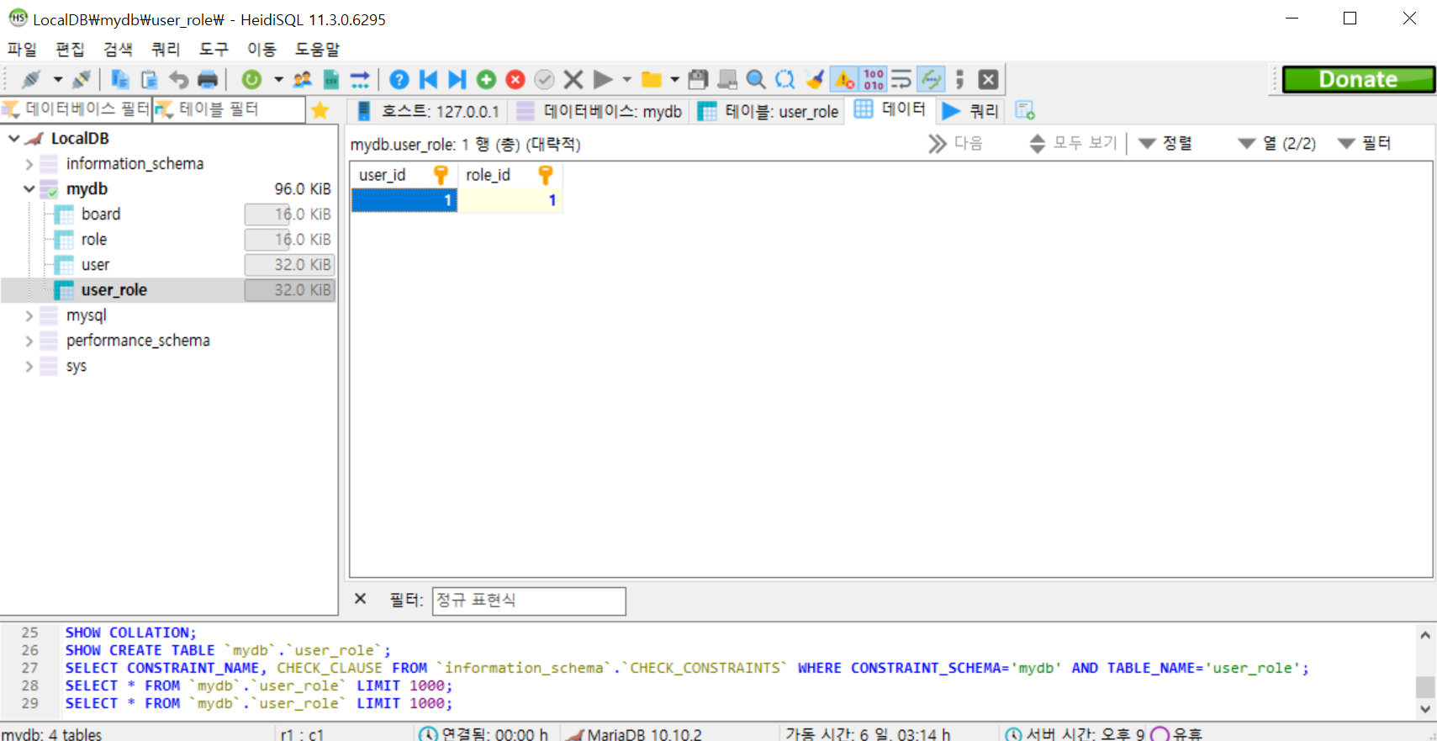Screen dimensions: 1437x741
Task: Toggle the word wrap lines icon
Action: (901, 79)
